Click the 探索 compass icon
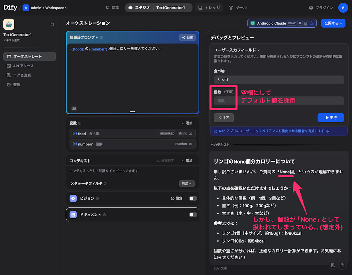The image size is (352, 275). 108,8
